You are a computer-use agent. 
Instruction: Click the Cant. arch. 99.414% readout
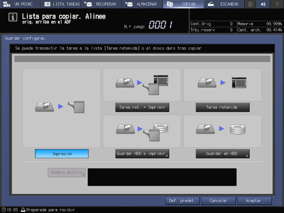pyautogui.click(x=260, y=30)
